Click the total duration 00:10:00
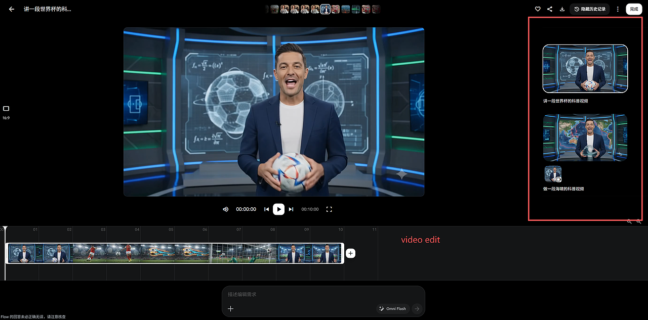The width and height of the screenshot is (648, 320). click(x=310, y=209)
